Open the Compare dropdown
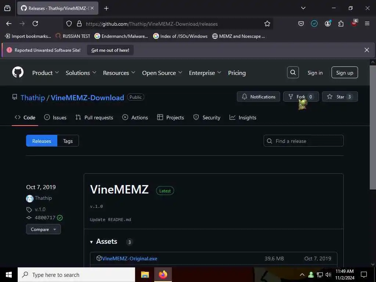 [43, 229]
